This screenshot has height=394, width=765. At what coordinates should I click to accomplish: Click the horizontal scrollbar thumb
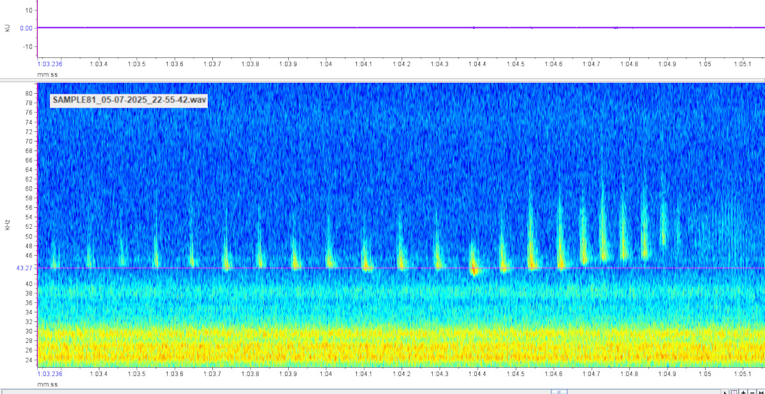[x=559, y=391]
